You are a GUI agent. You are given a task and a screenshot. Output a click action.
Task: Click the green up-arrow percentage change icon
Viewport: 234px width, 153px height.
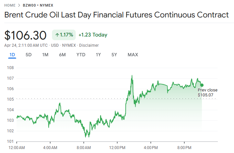coord(57,35)
